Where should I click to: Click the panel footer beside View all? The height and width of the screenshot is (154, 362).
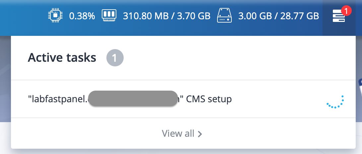(277, 133)
